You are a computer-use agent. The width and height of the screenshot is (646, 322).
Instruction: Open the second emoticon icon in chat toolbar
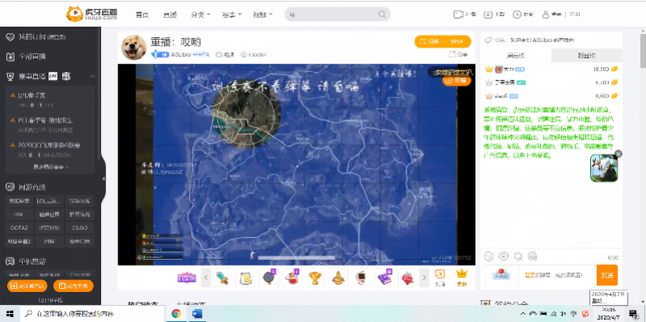tap(503, 256)
